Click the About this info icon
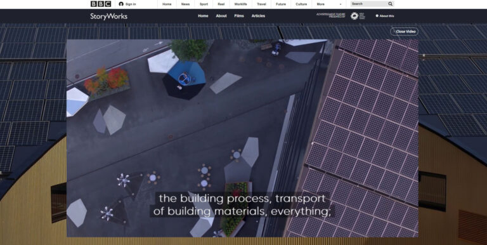 click(377, 16)
